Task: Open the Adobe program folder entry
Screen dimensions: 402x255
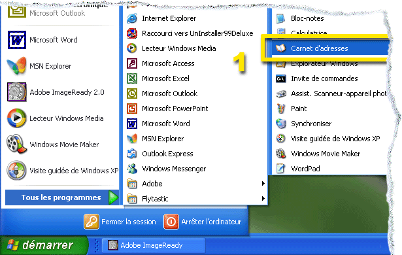Action: click(195, 184)
